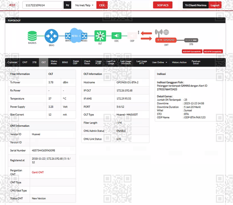Select Downtime value 2025-12-23 14:08
Viewport: 233px width, 205px height.
pos(194,103)
